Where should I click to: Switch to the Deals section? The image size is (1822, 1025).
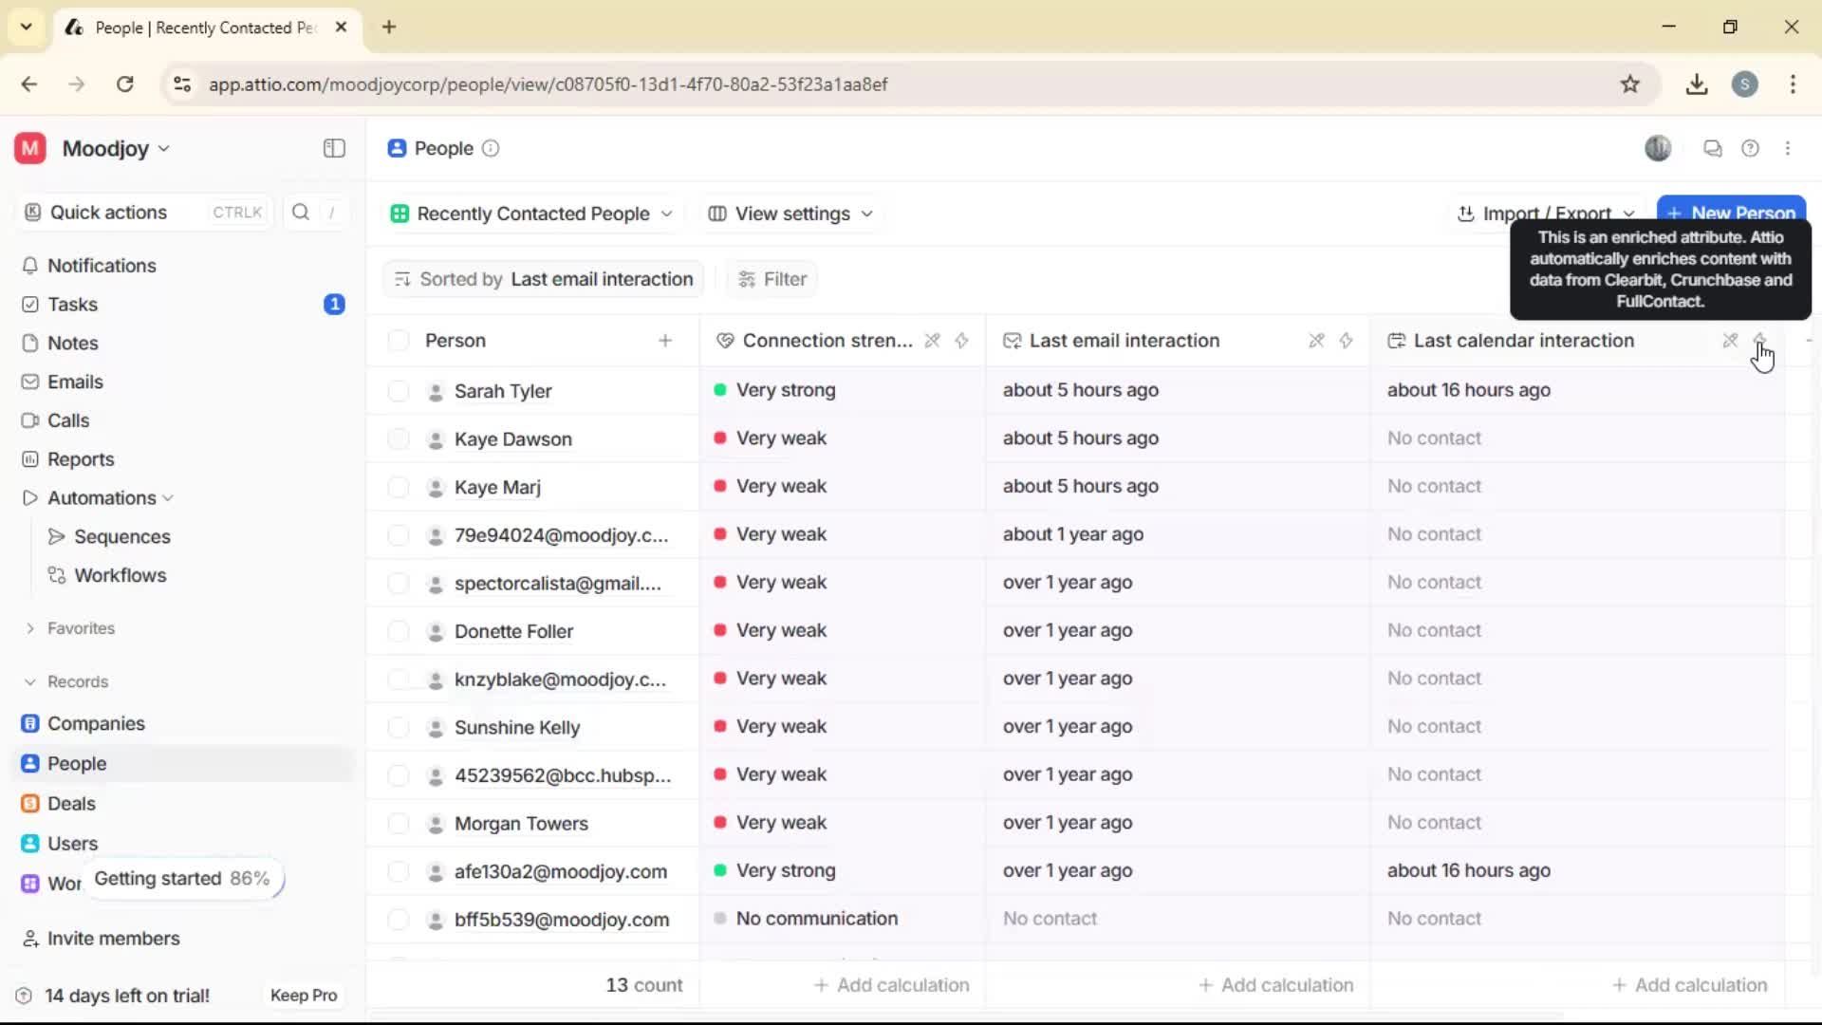[70, 803]
